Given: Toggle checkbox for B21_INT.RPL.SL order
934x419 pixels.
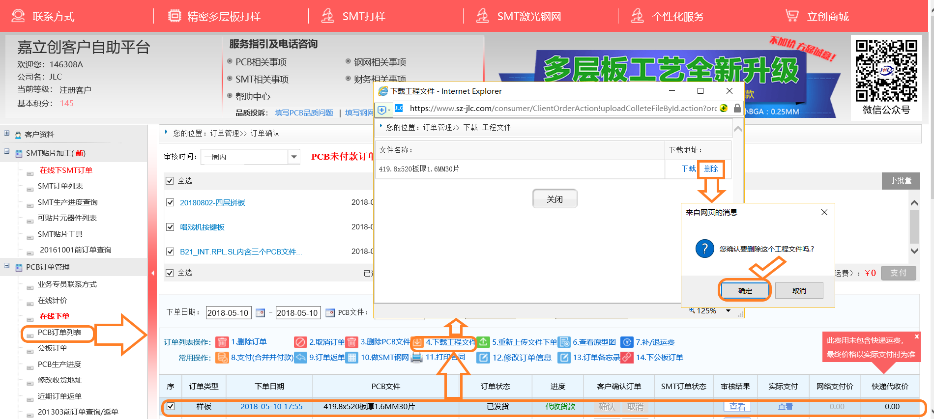Looking at the screenshot, I should point(170,251).
